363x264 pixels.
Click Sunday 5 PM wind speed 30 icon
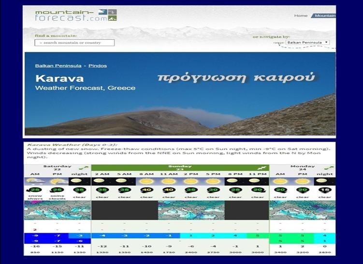(x=213, y=190)
